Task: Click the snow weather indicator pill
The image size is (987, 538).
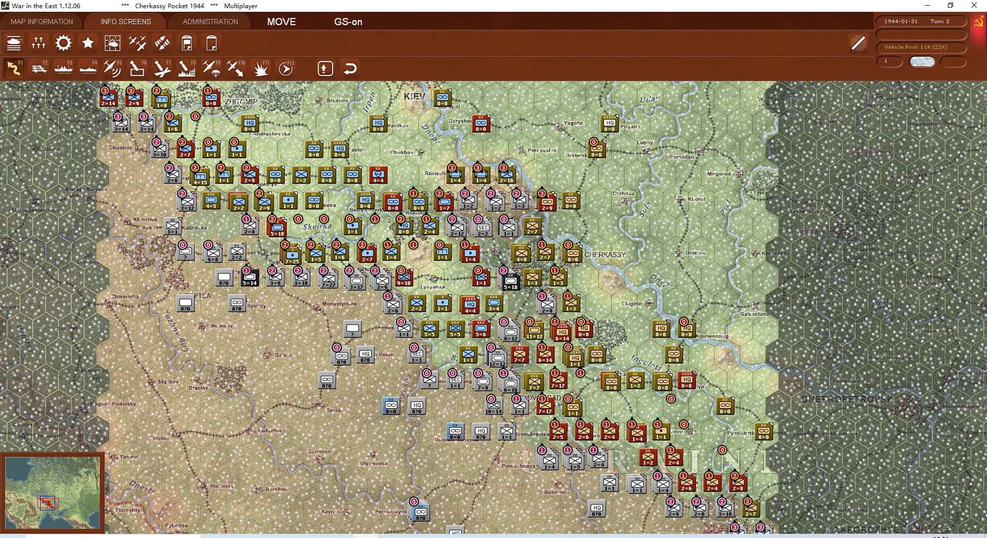Action: coord(922,62)
